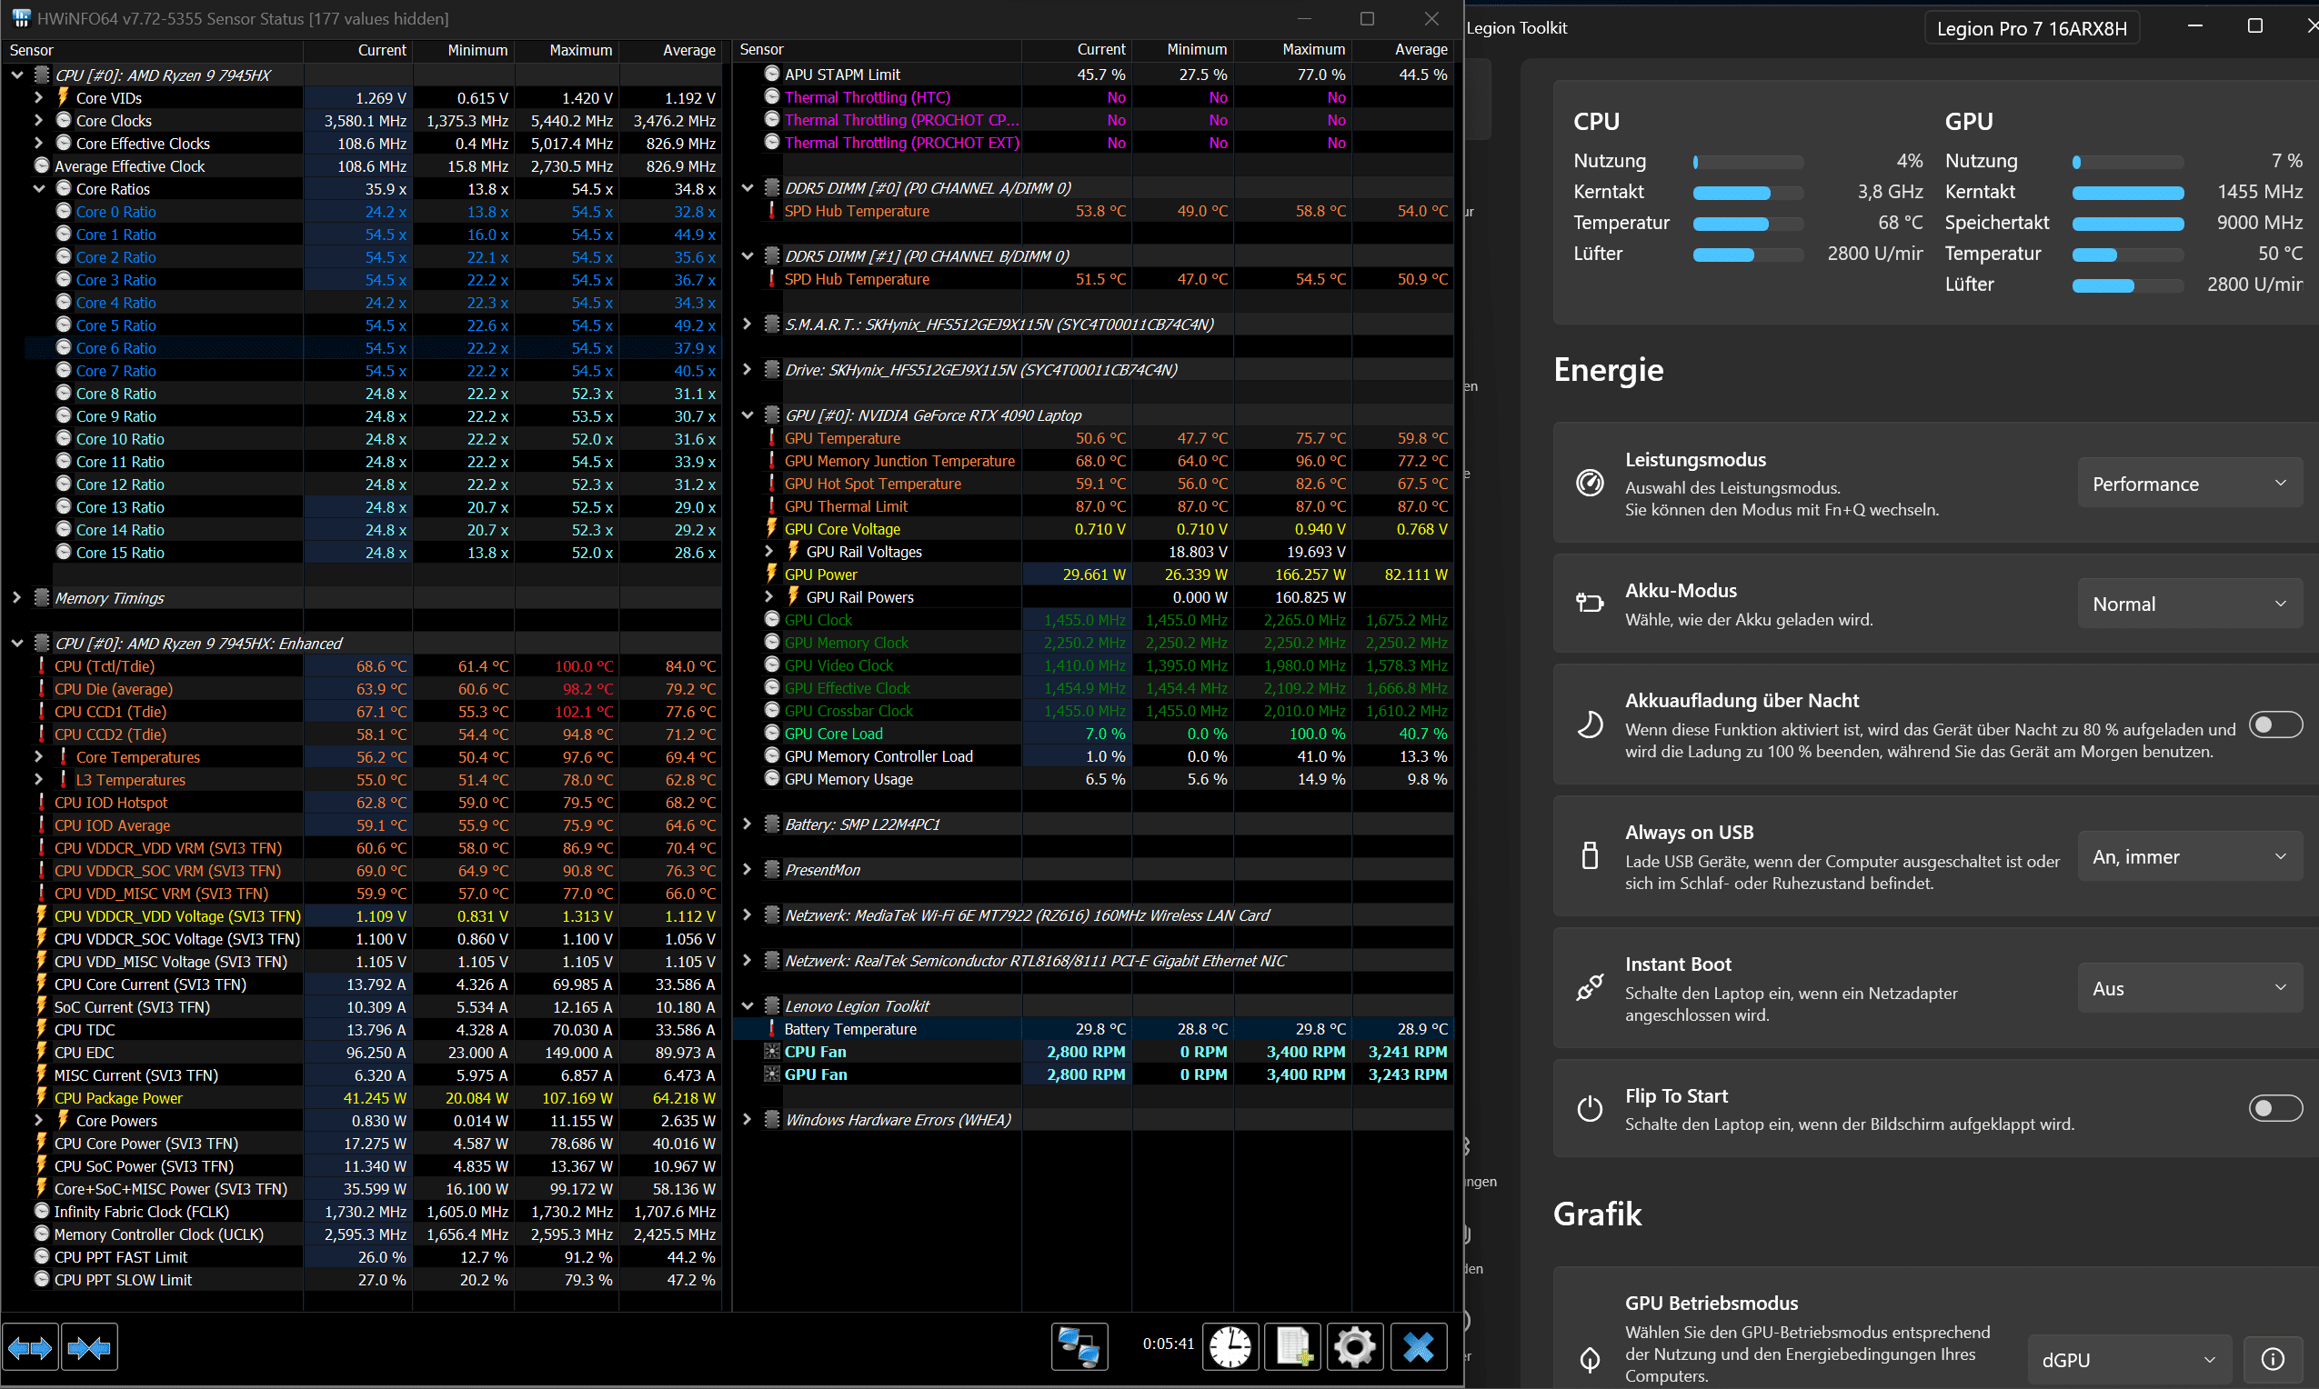This screenshot has height=1389, width=2319.
Task: Click the left pane Maximum column header
Action: [x=567, y=50]
